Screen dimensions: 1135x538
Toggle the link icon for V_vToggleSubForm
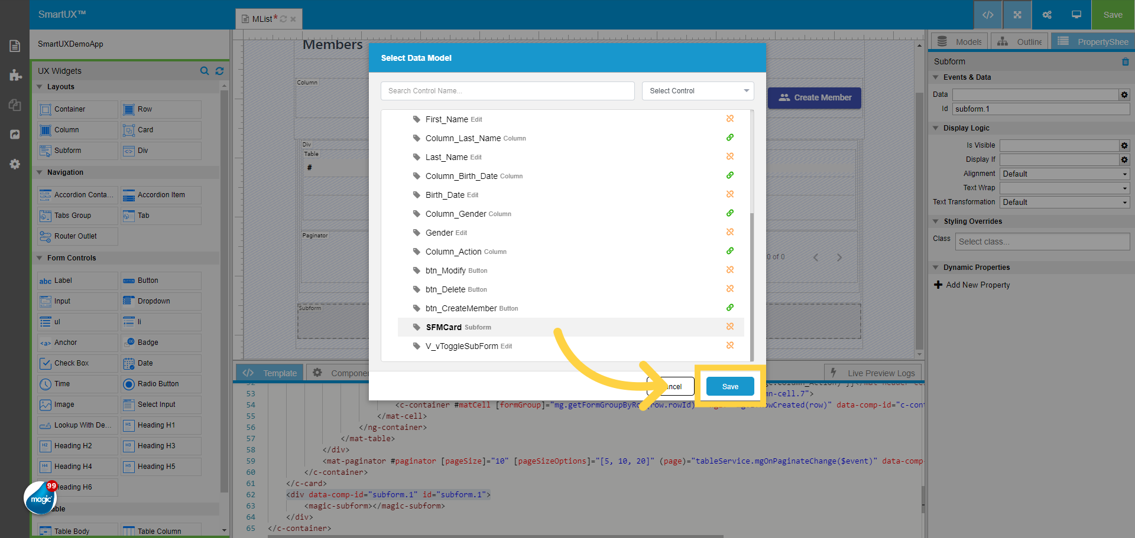tap(730, 345)
